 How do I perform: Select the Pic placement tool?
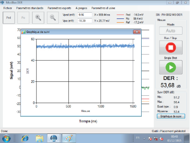point(23,17)
